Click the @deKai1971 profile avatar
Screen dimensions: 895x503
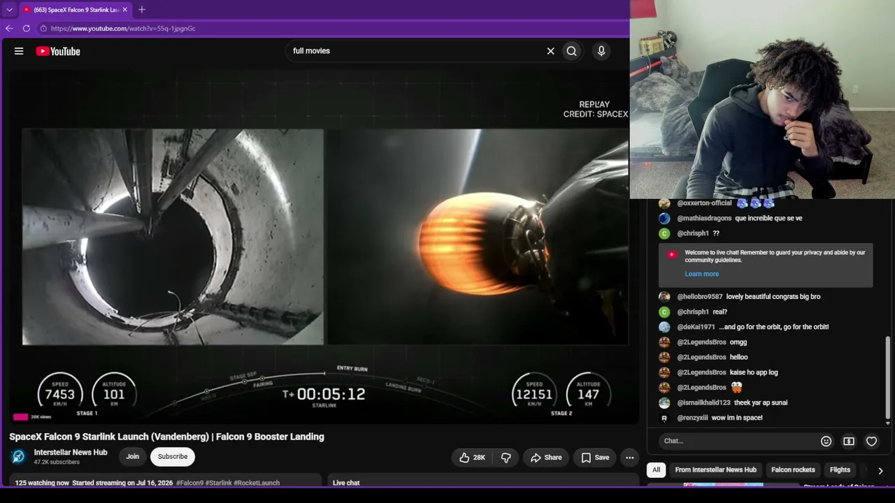pos(664,327)
